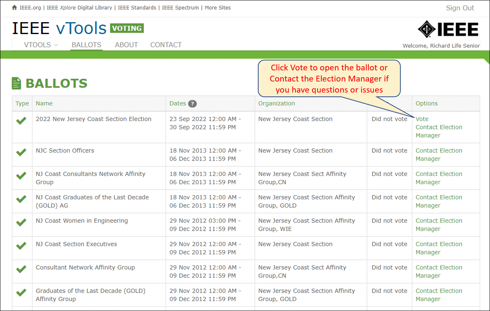Click checkmark icon for NJ Coast Section Executives
The width and height of the screenshot is (490, 311).
(x=21, y=246)
